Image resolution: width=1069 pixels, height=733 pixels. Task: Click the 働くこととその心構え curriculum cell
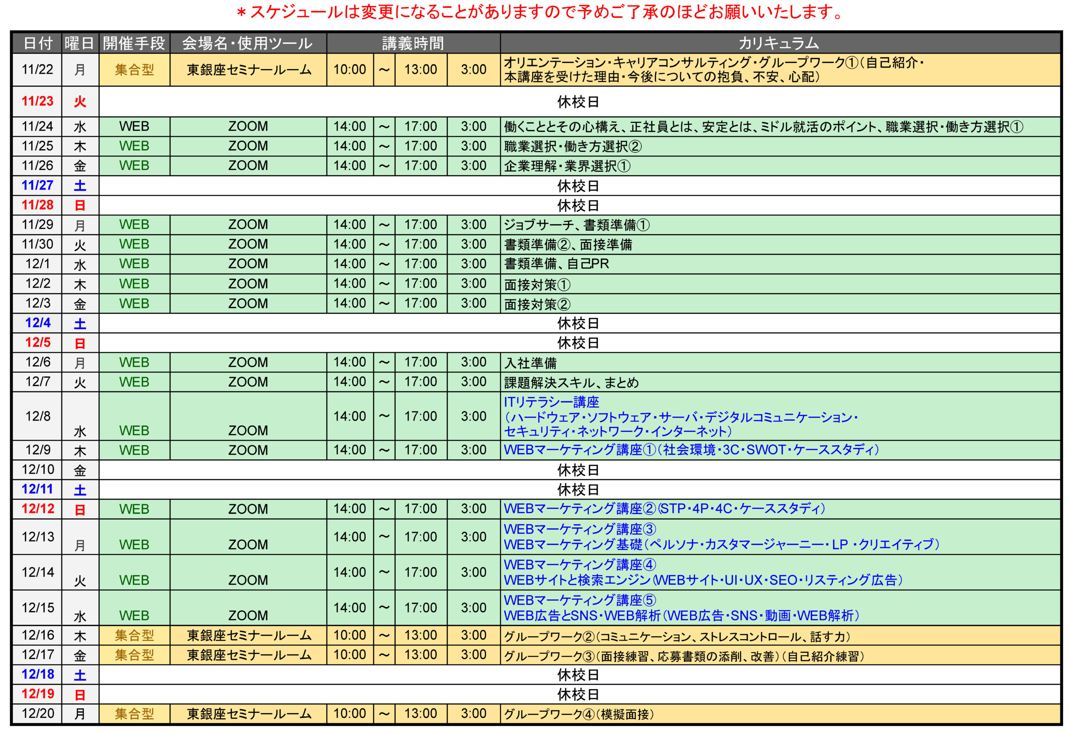[x=780, y=127]
